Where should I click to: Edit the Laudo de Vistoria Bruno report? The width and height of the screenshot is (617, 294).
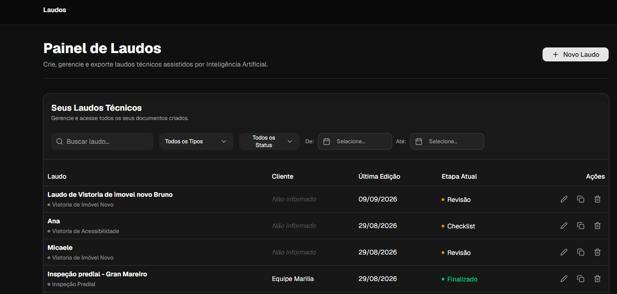[x=564, y=199]
